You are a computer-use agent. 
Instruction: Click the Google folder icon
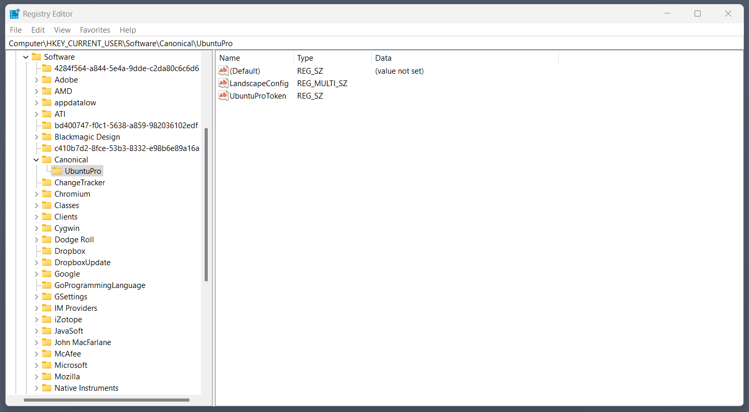pos(47,274)
